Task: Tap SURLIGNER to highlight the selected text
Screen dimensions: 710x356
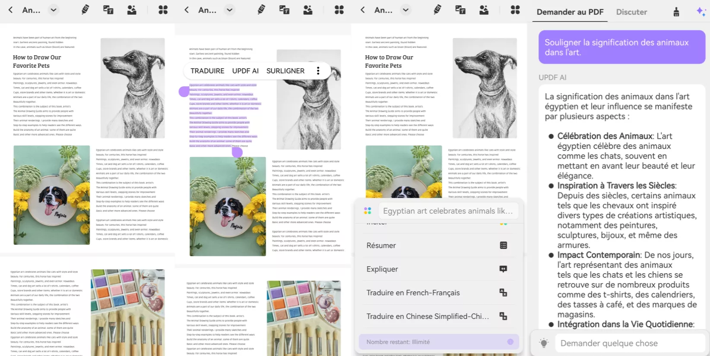Action: click(285, 71)
